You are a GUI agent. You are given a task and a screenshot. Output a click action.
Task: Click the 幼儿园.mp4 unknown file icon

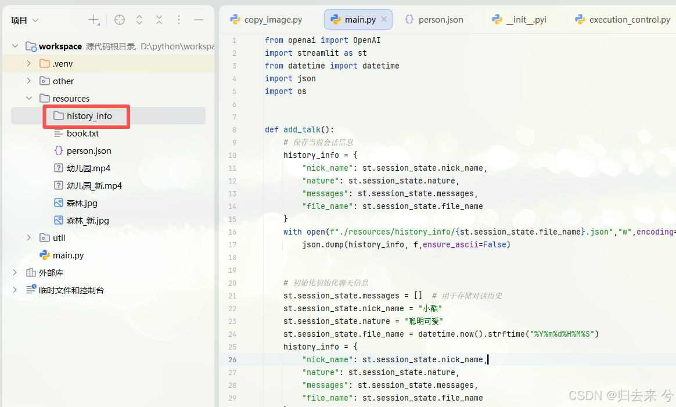58,168
